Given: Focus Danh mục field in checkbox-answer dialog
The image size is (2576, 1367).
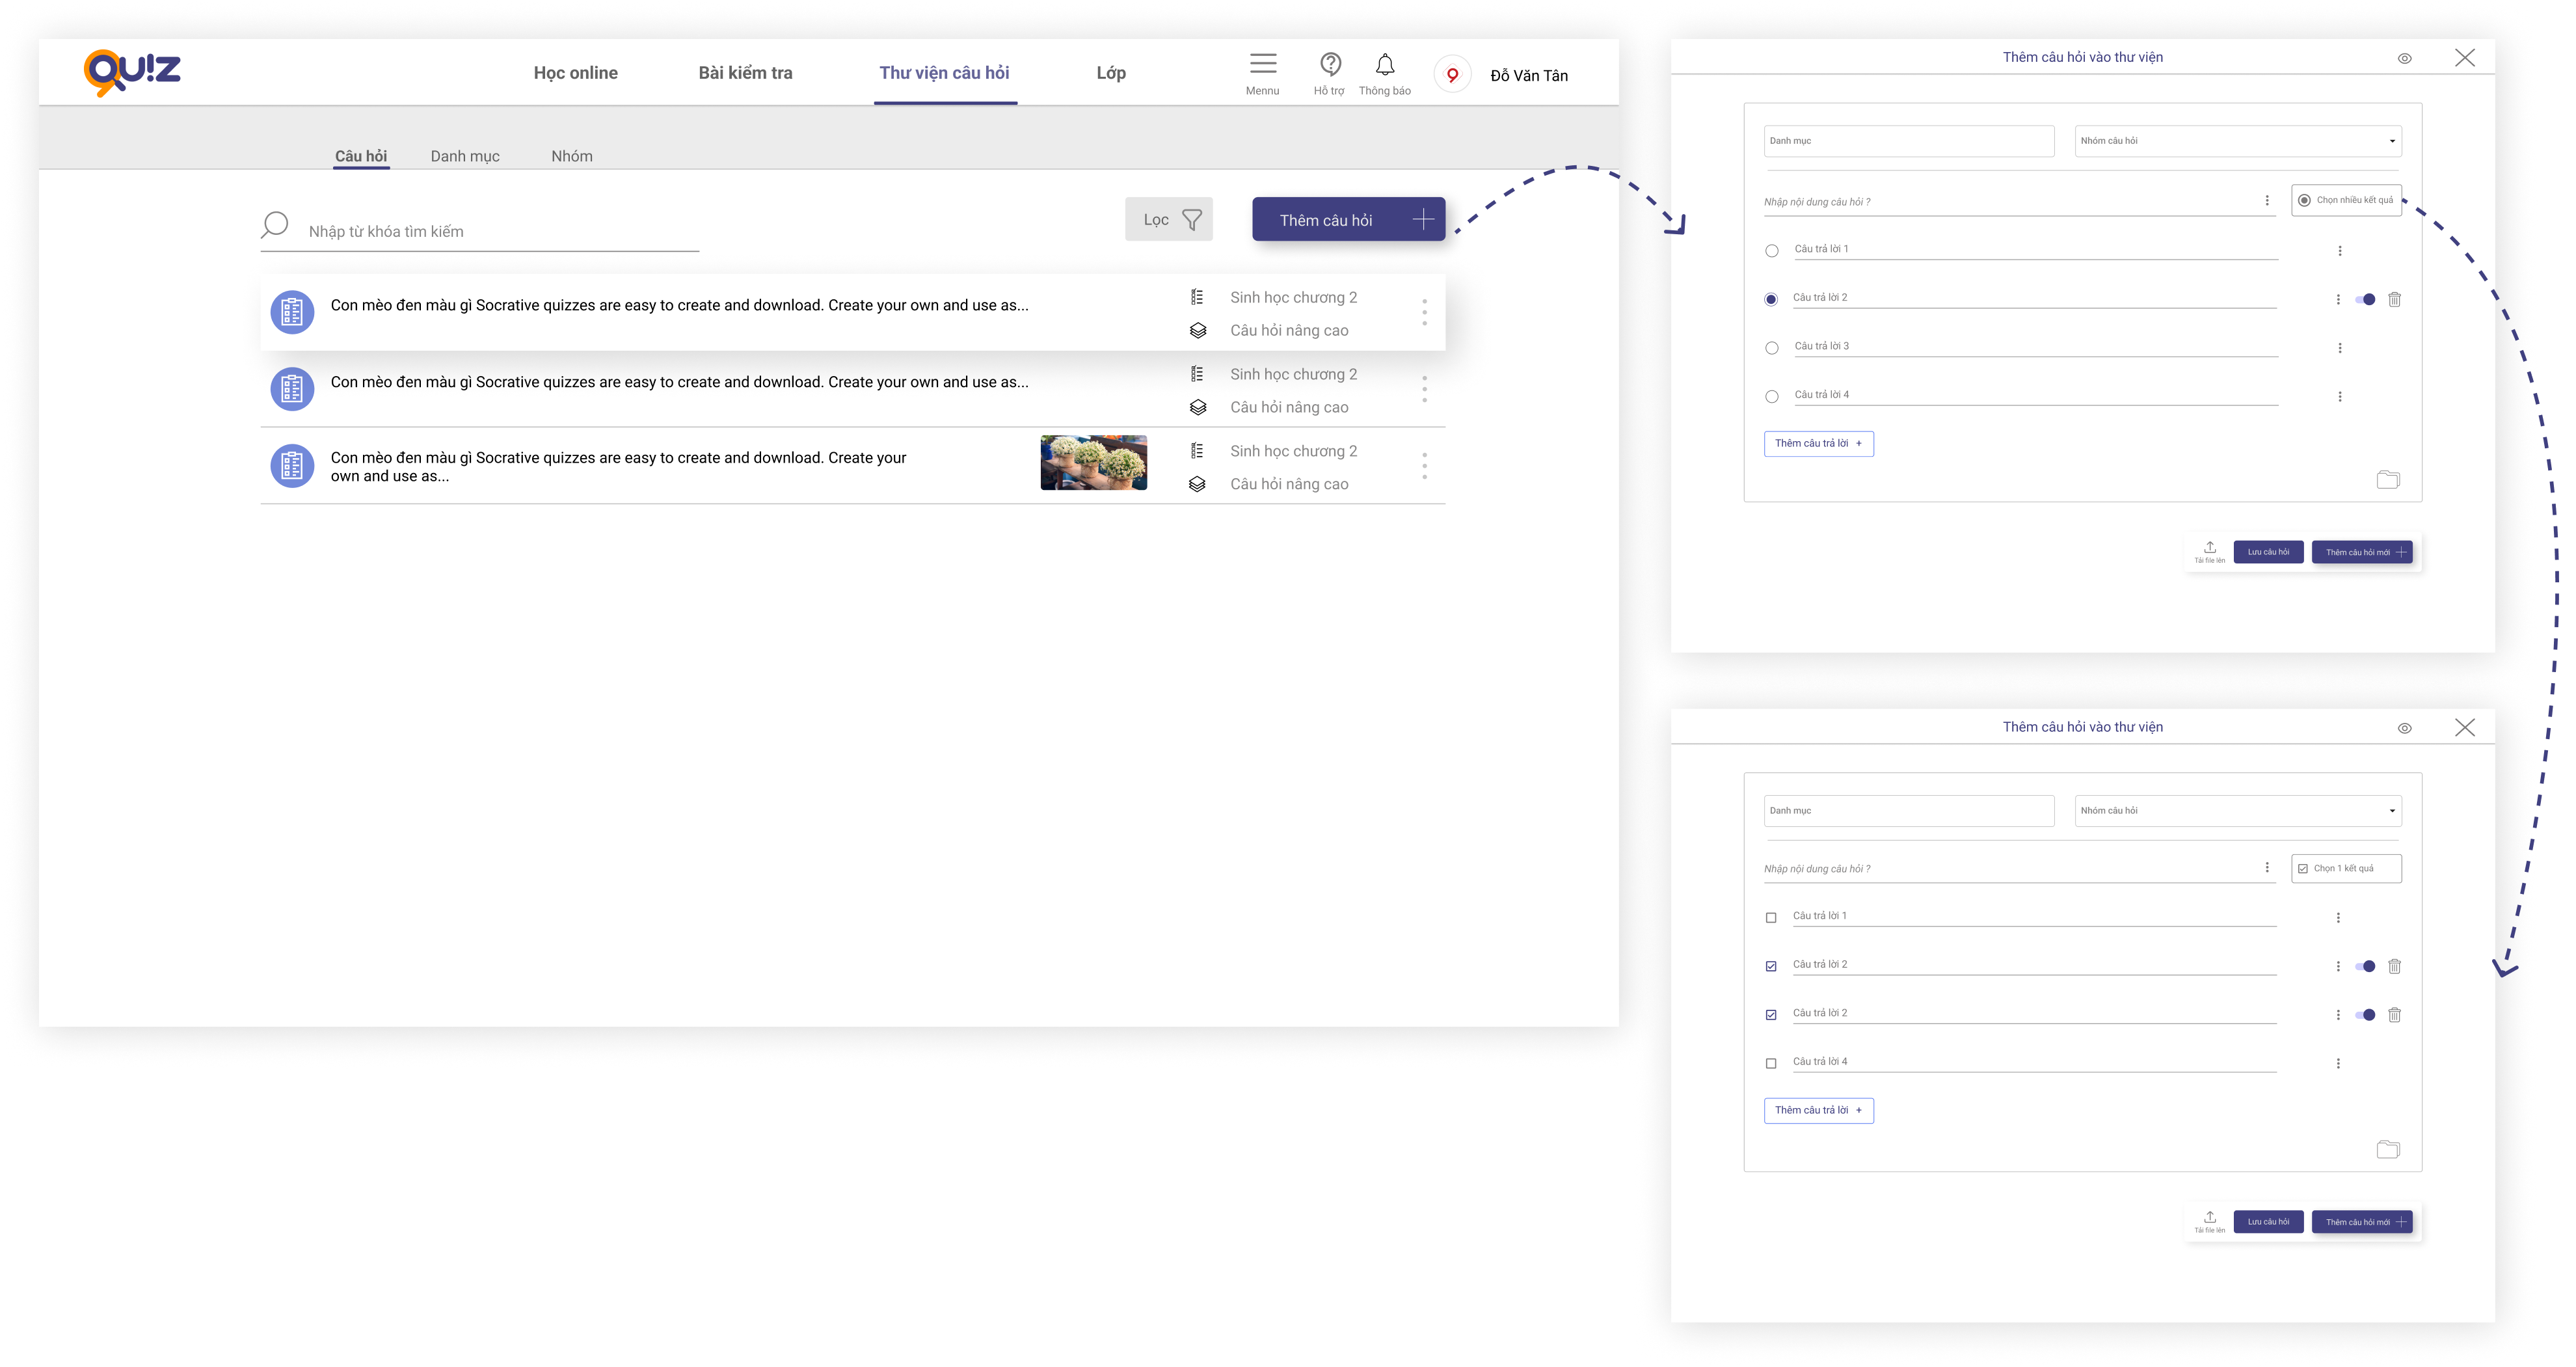Looking at the screenshot, I should click(x=1908, y=811).
